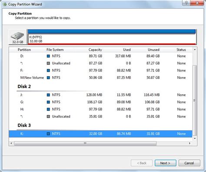Click the disabled < Back button
This screenshot has width=206, height=172.
142,163
